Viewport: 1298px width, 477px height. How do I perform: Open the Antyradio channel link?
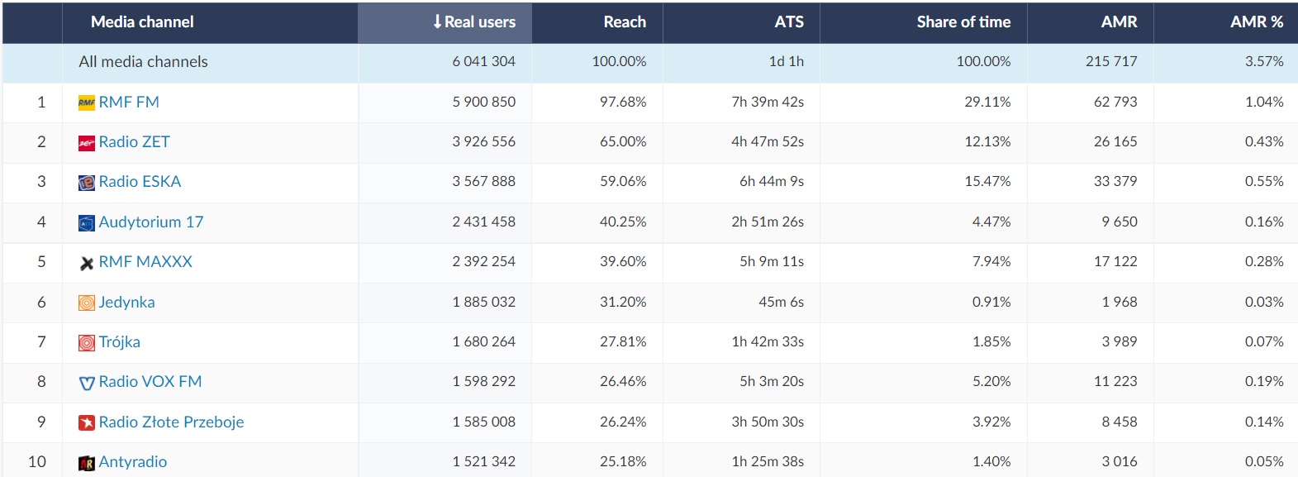coord(132,462)
